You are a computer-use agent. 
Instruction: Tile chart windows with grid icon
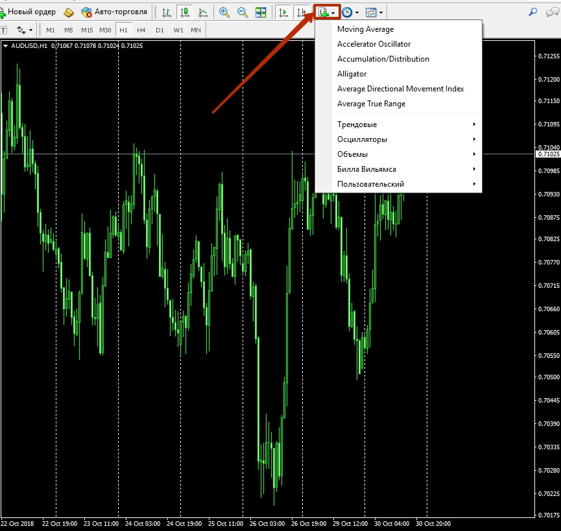pos(261,12)
